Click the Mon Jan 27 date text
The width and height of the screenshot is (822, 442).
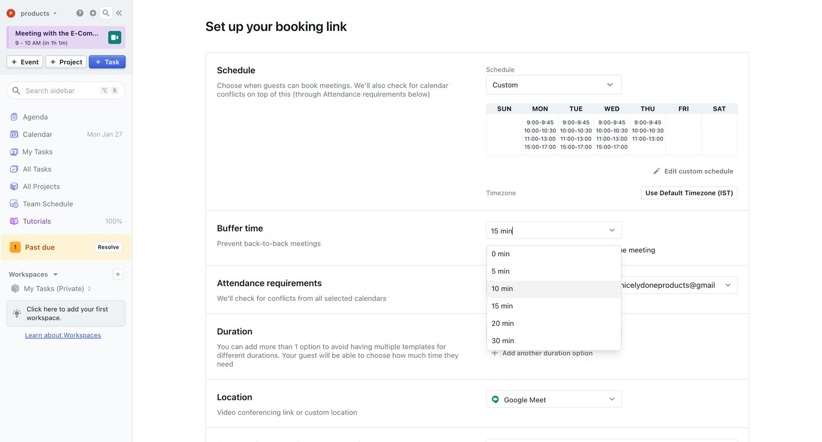point(104,134)
